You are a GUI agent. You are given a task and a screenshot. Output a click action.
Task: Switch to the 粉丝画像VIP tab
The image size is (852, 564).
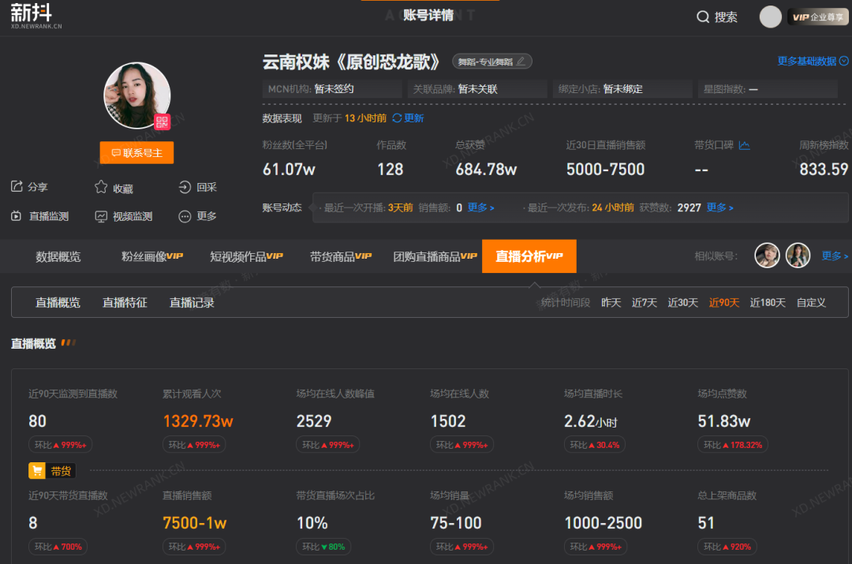point(151,256)
